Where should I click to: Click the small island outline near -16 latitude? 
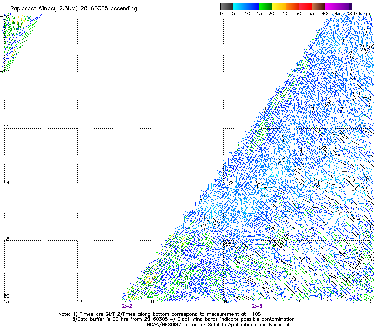[x=230, y=183]
